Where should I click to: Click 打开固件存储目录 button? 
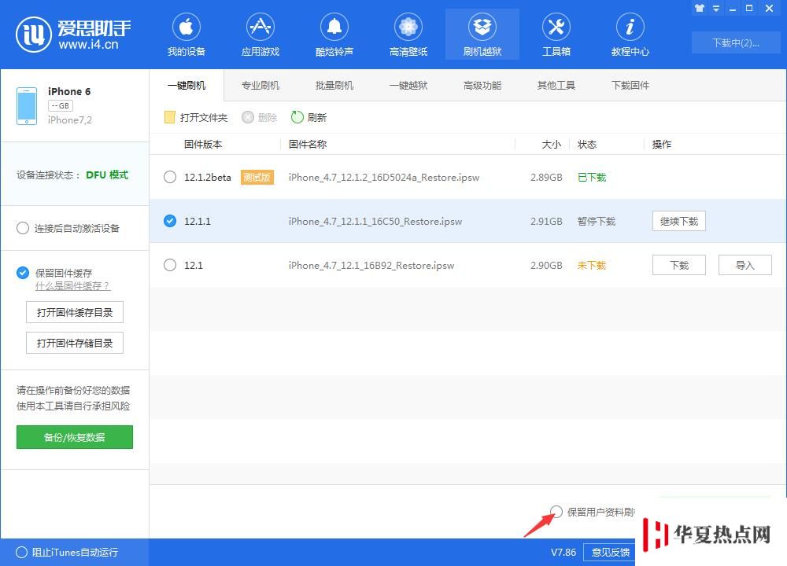click(74, 343)
